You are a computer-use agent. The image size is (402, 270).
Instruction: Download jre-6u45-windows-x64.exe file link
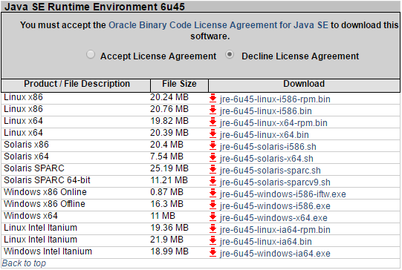273,218
